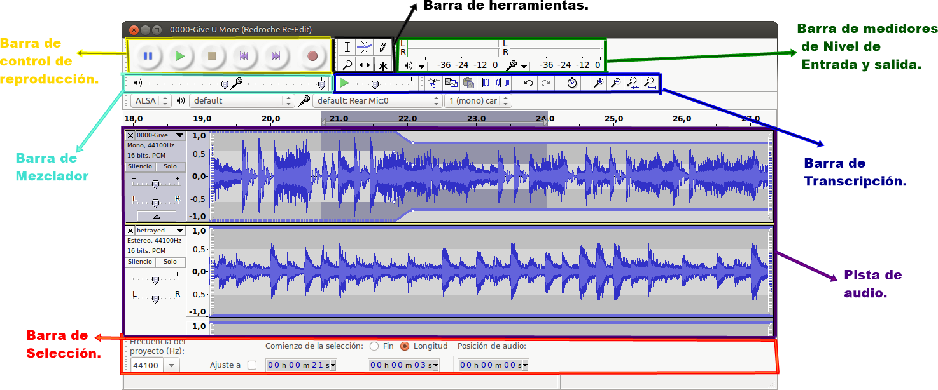Click the Cut scissors icon

click(x=434, y=83)
